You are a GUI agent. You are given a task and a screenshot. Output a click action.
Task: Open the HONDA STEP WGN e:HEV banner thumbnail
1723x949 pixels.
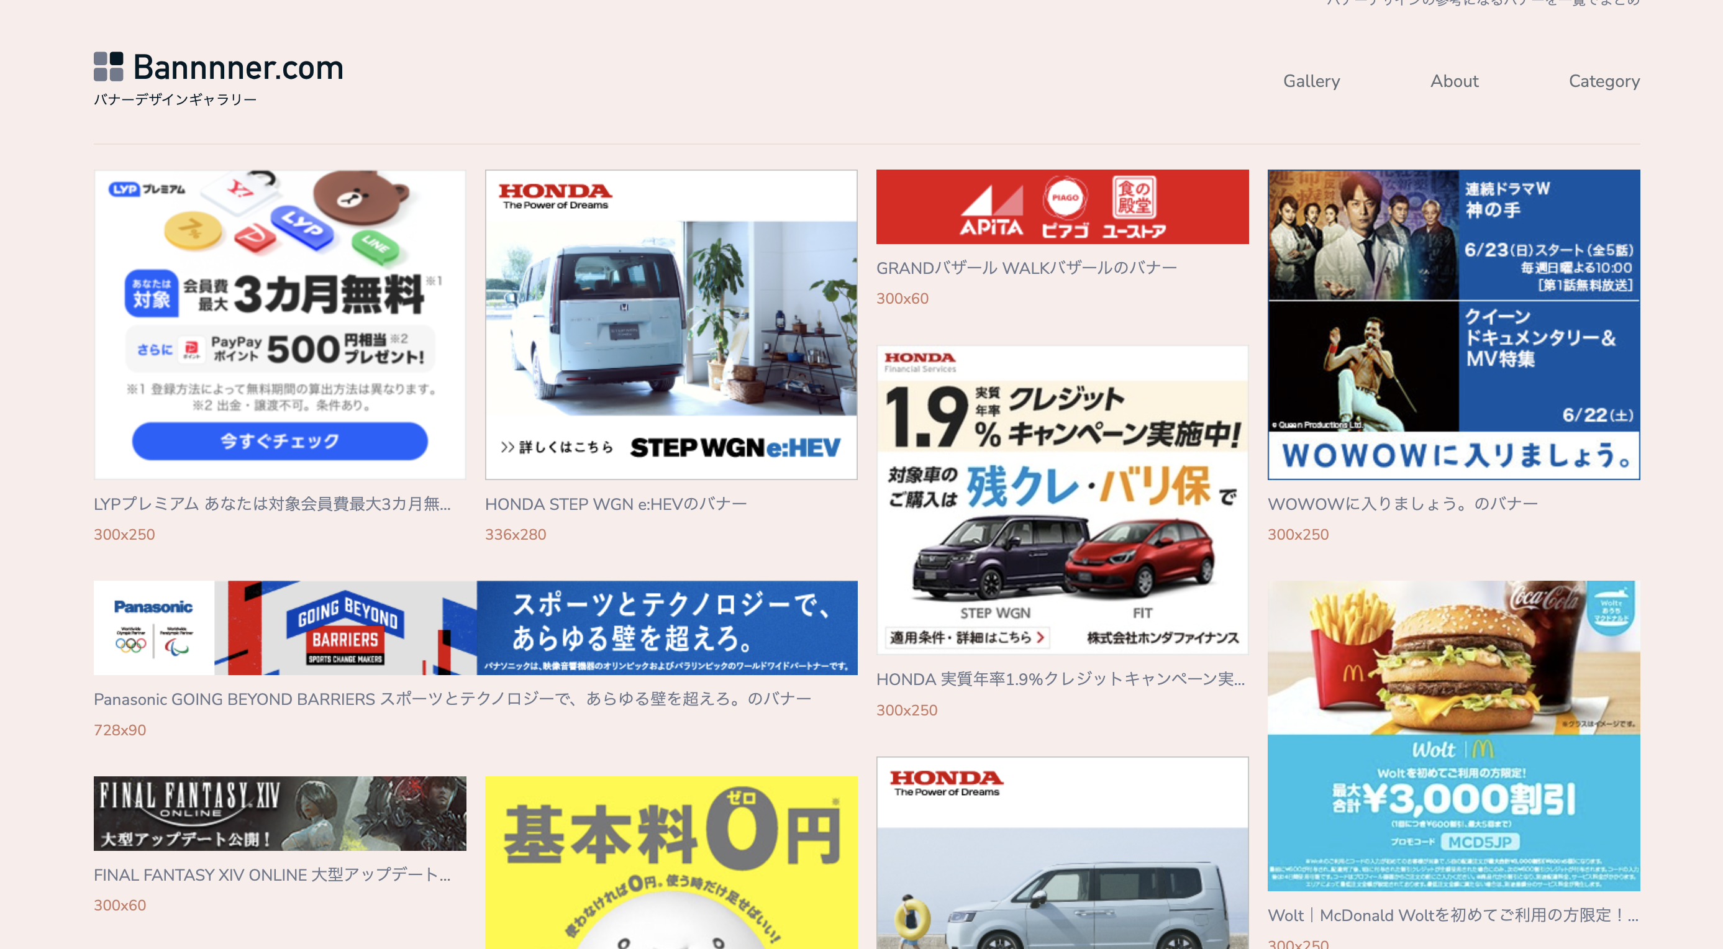[671, 324]
